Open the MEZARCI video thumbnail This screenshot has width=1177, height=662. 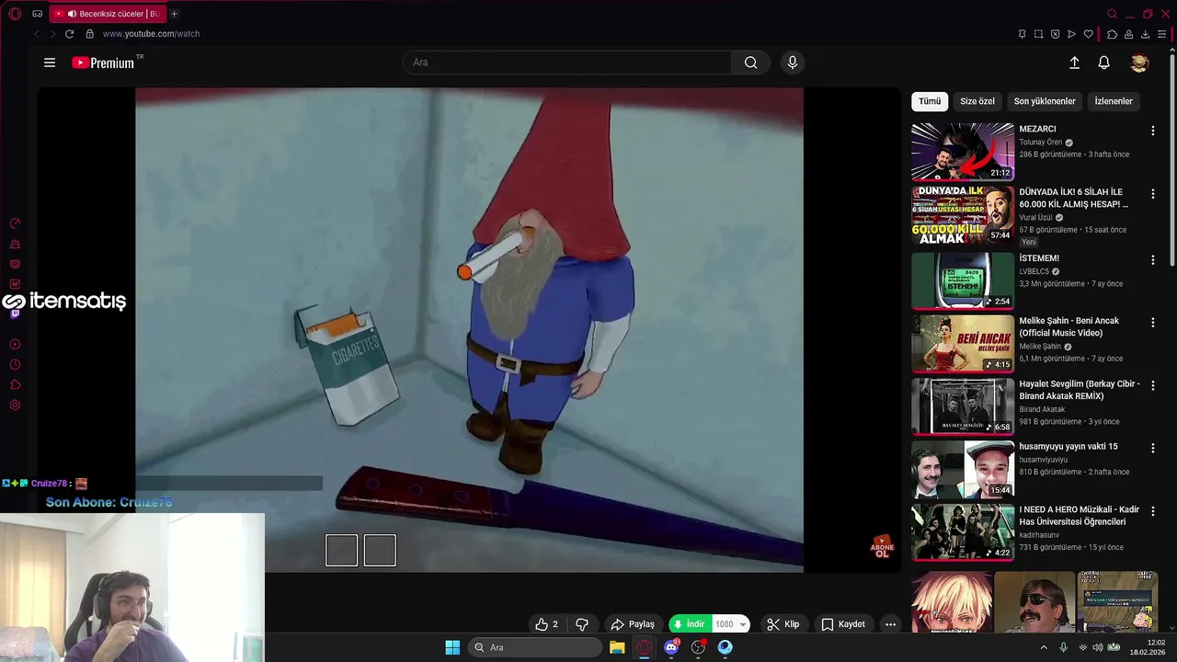[963, 152]
